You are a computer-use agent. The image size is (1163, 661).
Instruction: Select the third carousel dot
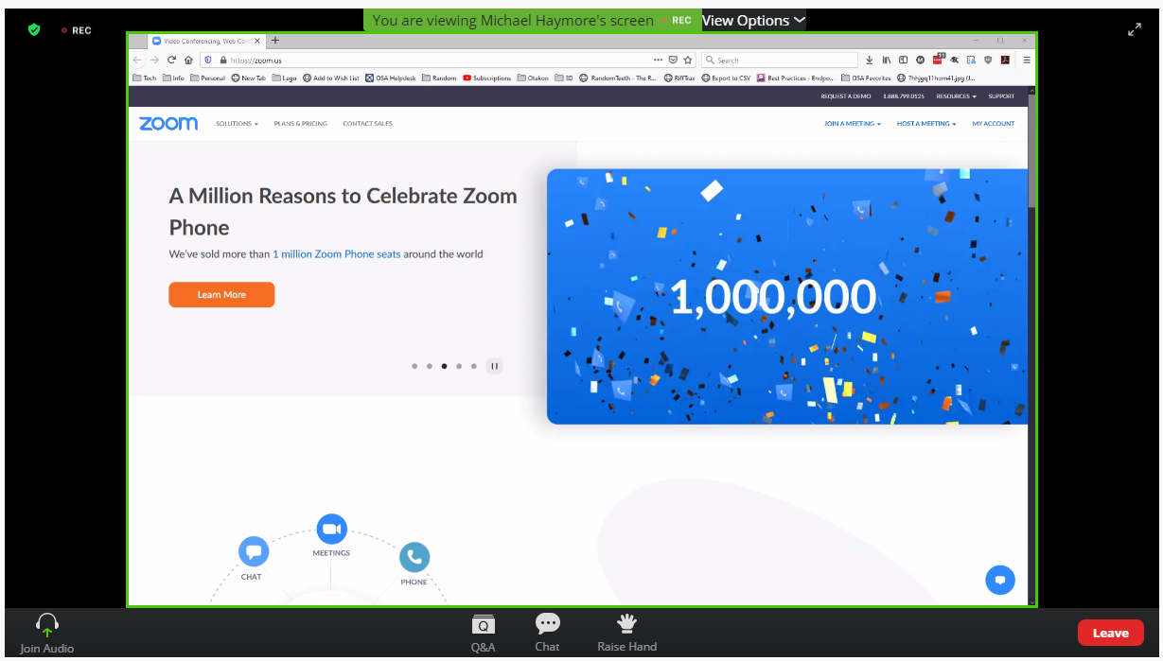click(444, 366)
